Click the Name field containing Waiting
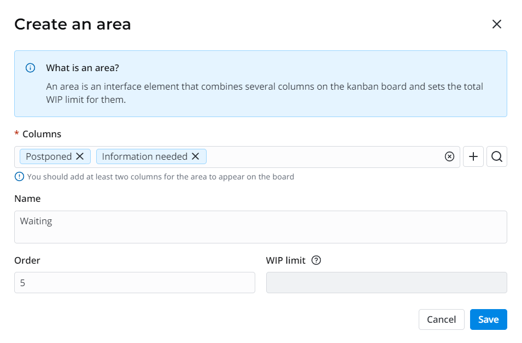Viewport: 522px width, 343px height. pyautogui.click(x=260, y=226)
